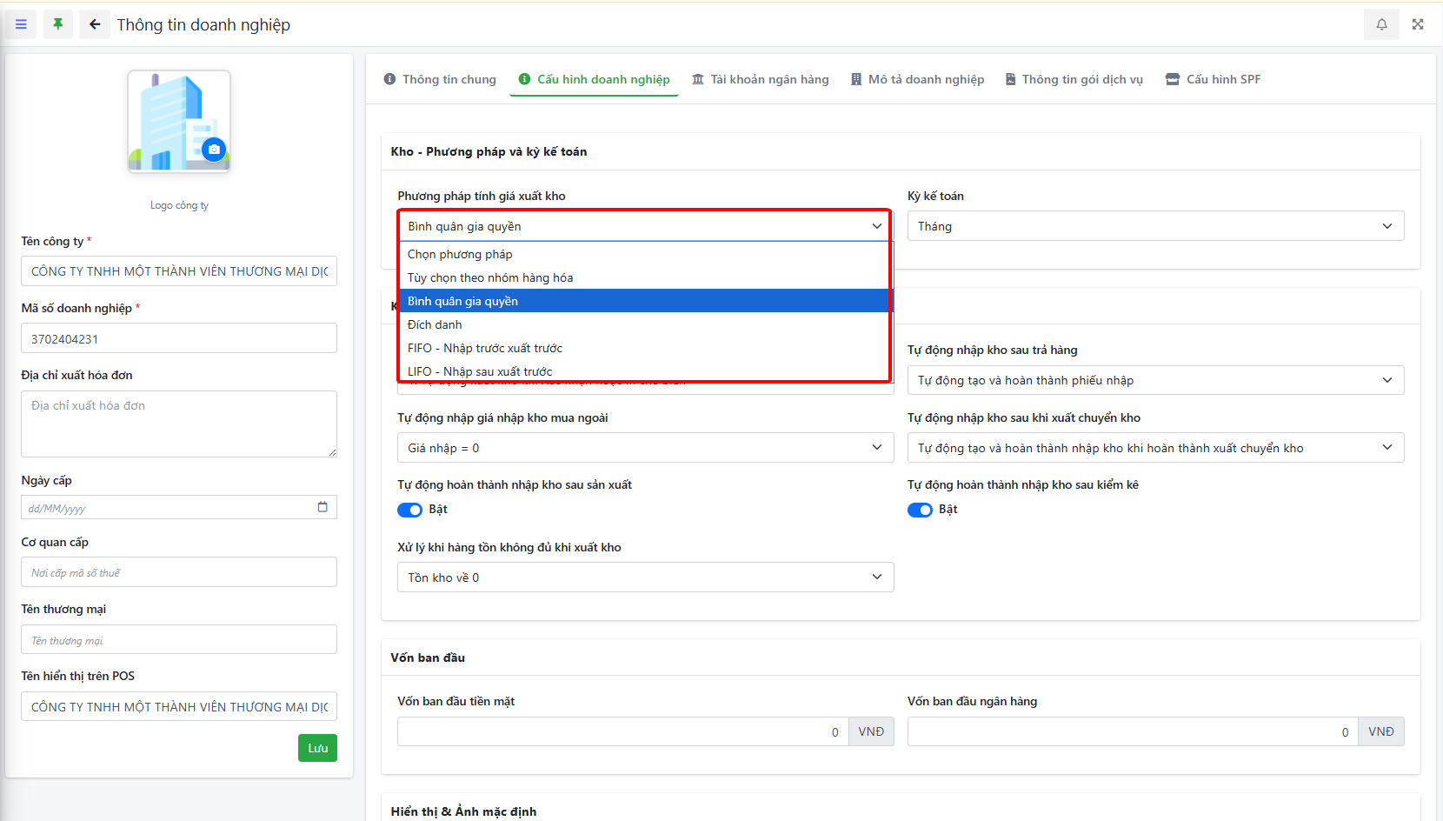Select 'FIFO - Nhập trước xuất trước' option
The height and width of the screenshot is (821, 1443).
[x=485, y=348]
